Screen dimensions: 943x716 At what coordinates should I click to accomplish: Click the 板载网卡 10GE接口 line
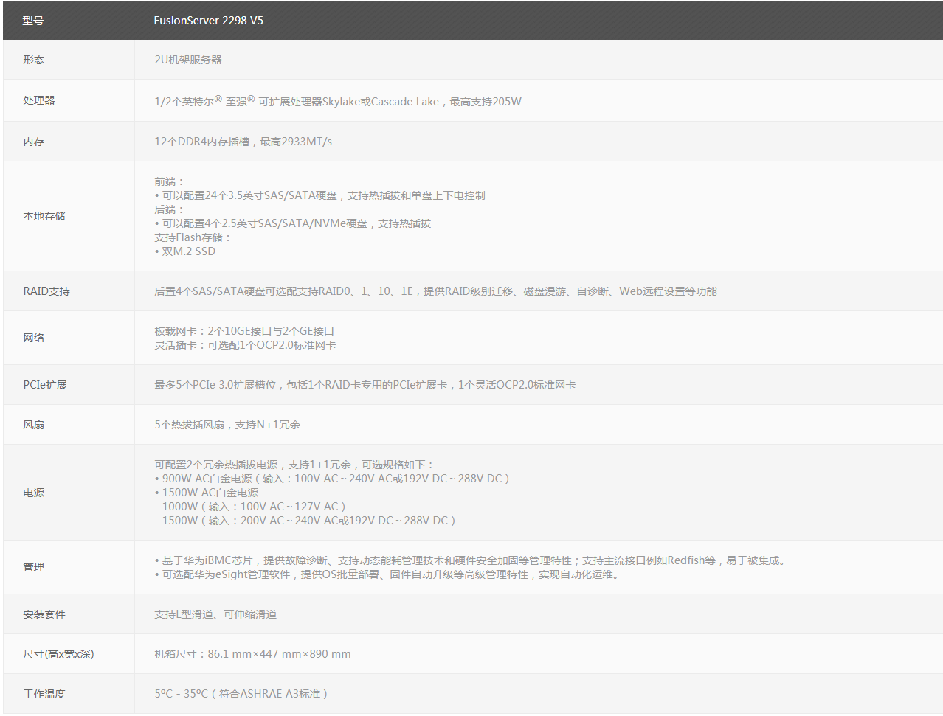[244, 331]
